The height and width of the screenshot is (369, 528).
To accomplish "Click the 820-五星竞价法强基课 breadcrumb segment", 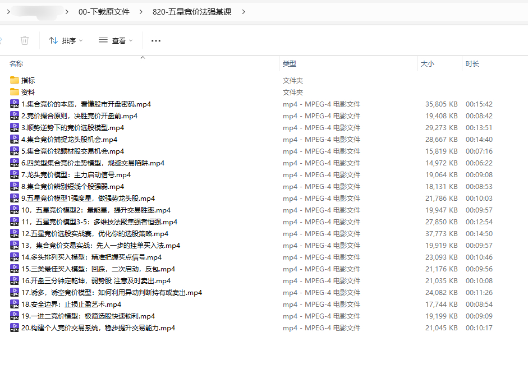I will click(x=191, y=12).
